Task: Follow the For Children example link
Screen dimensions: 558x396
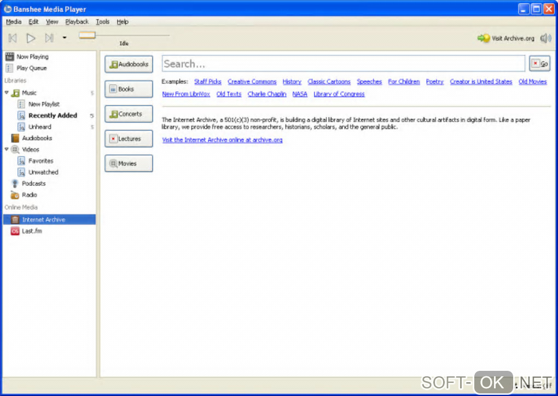Action: (404, 81)
